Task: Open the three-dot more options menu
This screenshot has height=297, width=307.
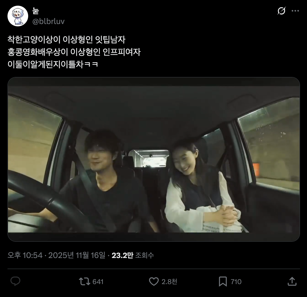Action: (295, 11)
